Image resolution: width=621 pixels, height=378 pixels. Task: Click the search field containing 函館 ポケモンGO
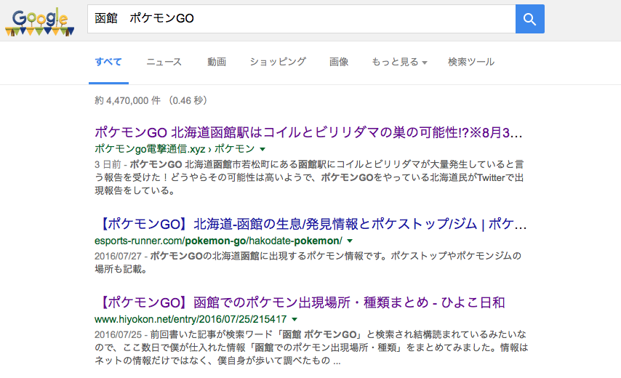click(x=301, y=19)
